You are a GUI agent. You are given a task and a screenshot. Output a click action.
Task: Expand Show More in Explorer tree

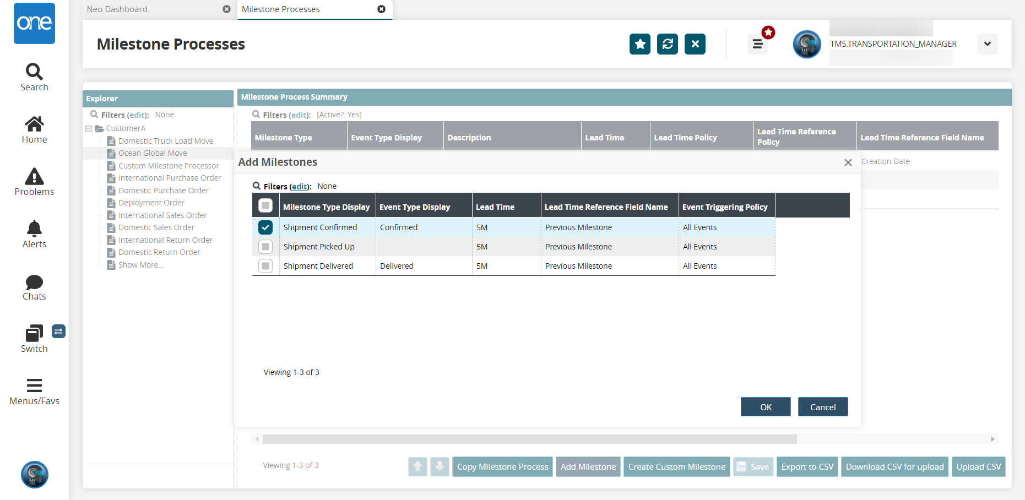point(141,265)
